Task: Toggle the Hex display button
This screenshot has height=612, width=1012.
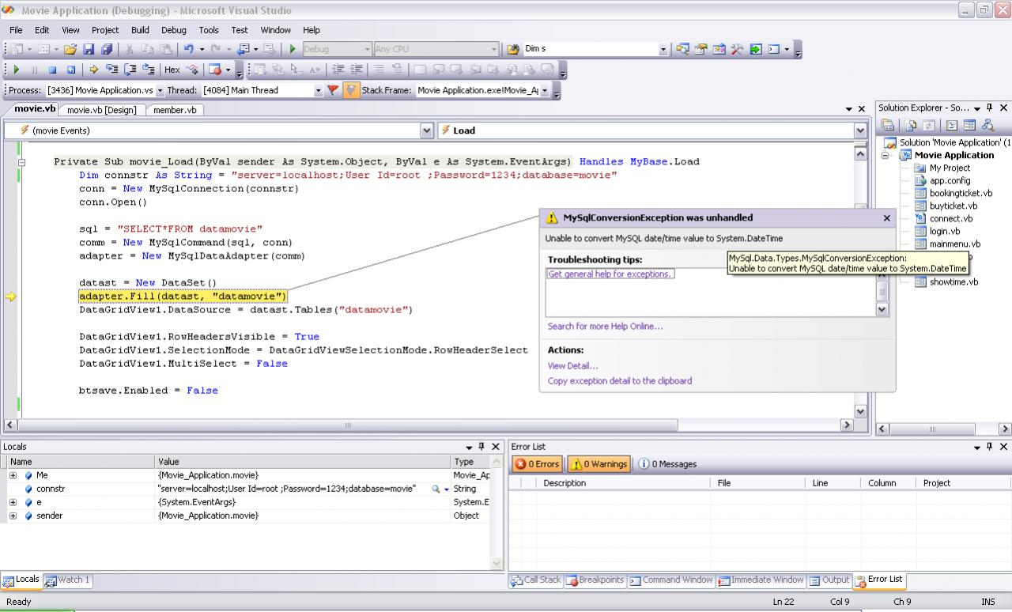Action: (172, 70)
